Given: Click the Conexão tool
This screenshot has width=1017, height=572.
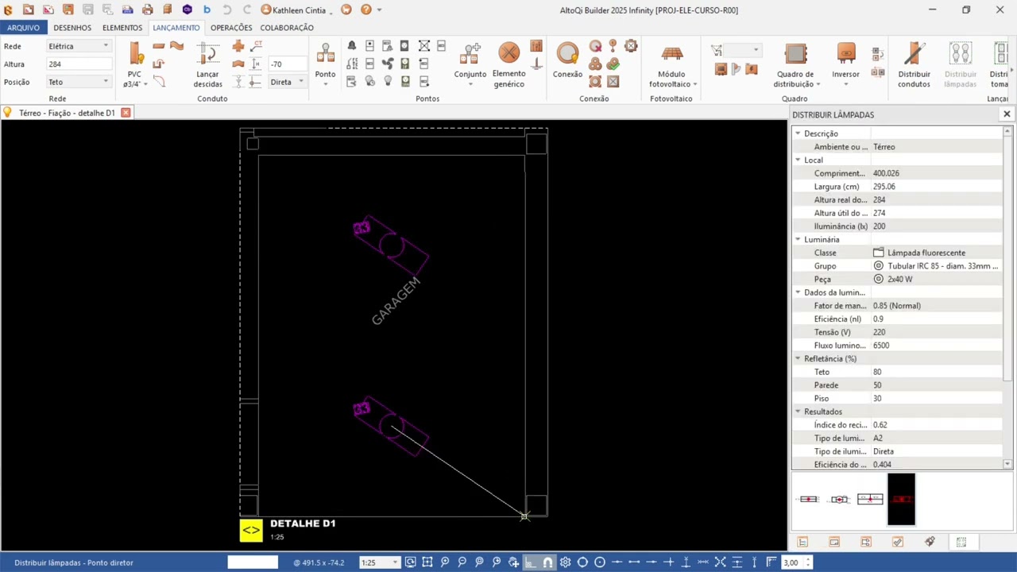Looking at the screenshot, I should (567, 61).
